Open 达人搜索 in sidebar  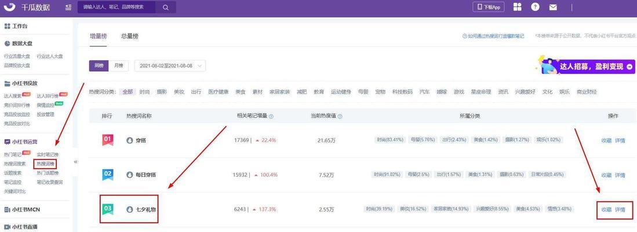(13, 96)
